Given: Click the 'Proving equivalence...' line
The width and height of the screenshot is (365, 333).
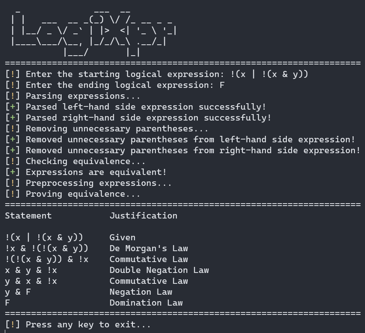Looking at the screenshot, I should (73, 194).
